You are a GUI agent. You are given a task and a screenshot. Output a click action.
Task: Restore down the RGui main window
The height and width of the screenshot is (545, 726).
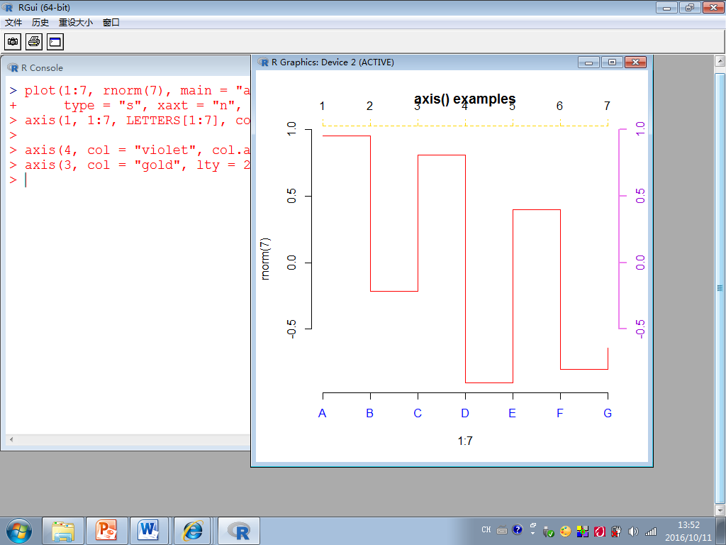(690, 7)
